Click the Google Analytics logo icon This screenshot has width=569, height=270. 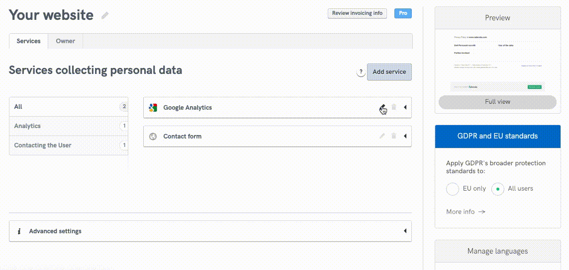(153, 108)
